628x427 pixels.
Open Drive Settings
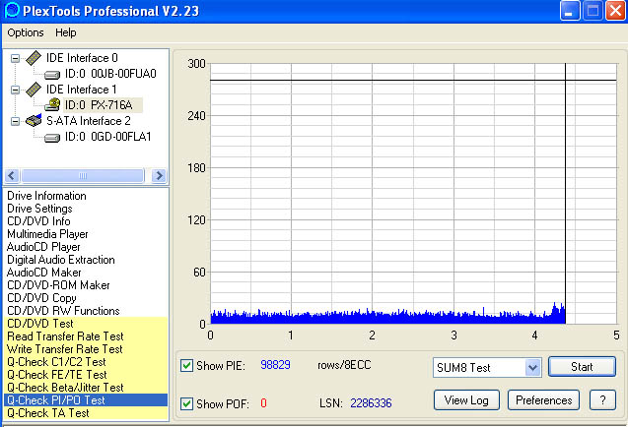(39, 209)
